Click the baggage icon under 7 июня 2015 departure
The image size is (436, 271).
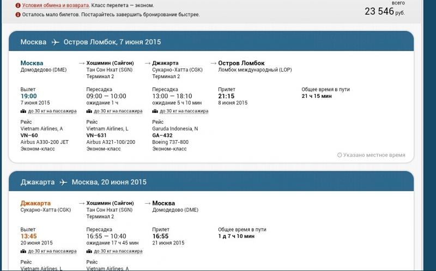coord(23,111)
